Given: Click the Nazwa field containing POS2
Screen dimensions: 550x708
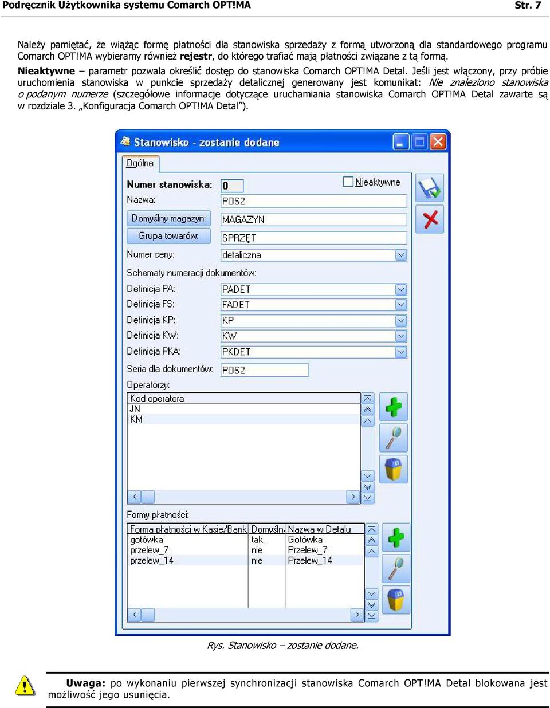Looking at the screenshot, I should click(314, 201).
